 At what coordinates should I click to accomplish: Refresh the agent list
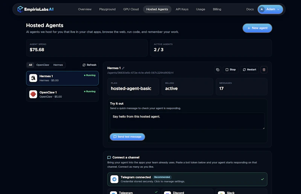click(90, 65)
